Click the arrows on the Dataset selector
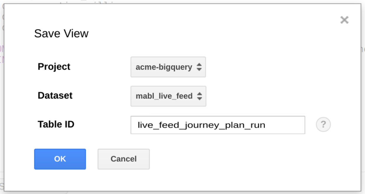Viewport: 365px width, 194px height. coord(200,96)
